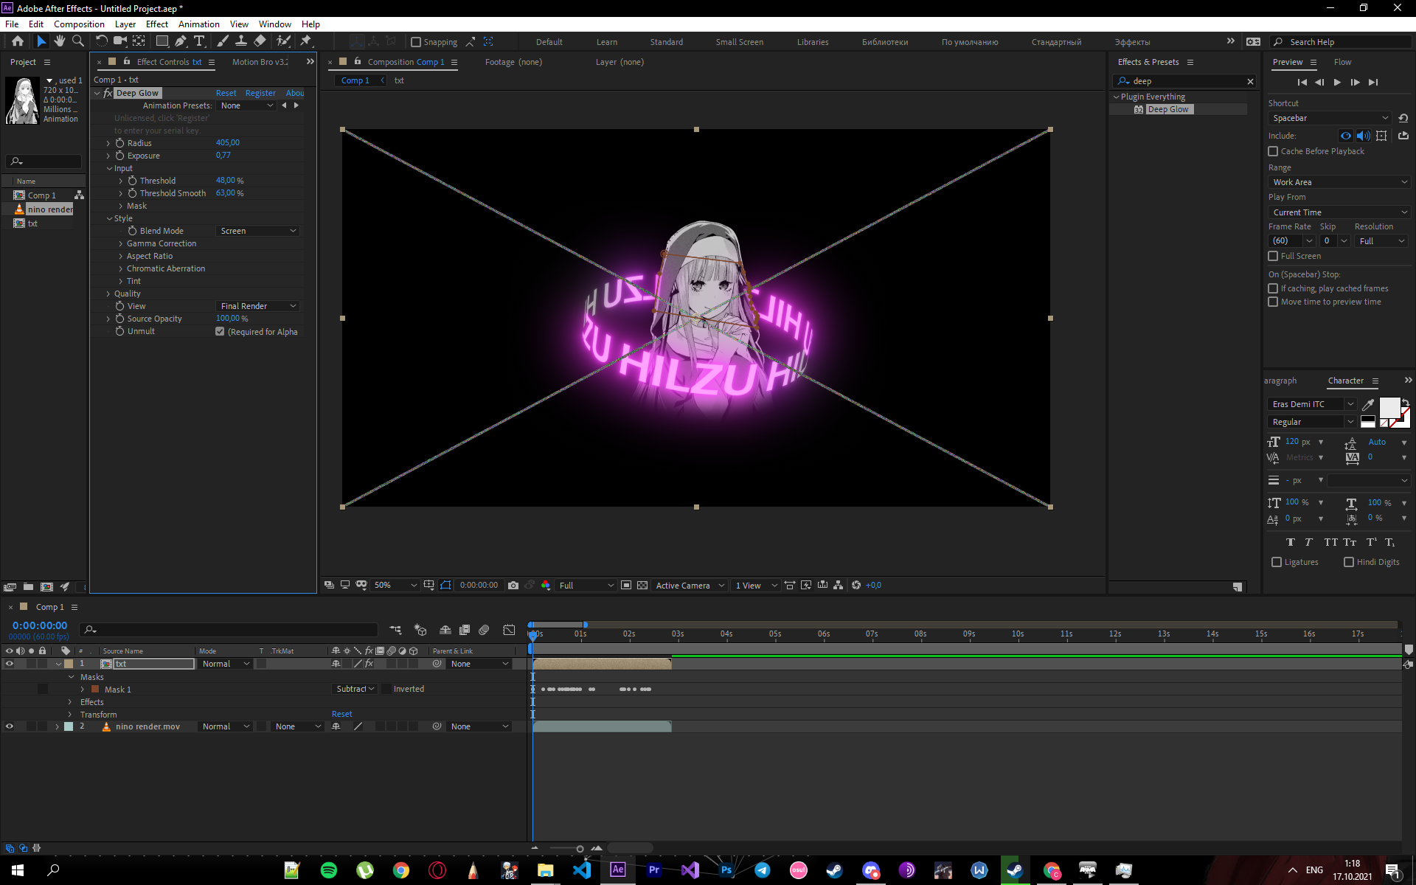The width and height of the screenshot is (1416, 885).
Task: Select the Rectangle shape tool
Action: (x=162, y=41)
